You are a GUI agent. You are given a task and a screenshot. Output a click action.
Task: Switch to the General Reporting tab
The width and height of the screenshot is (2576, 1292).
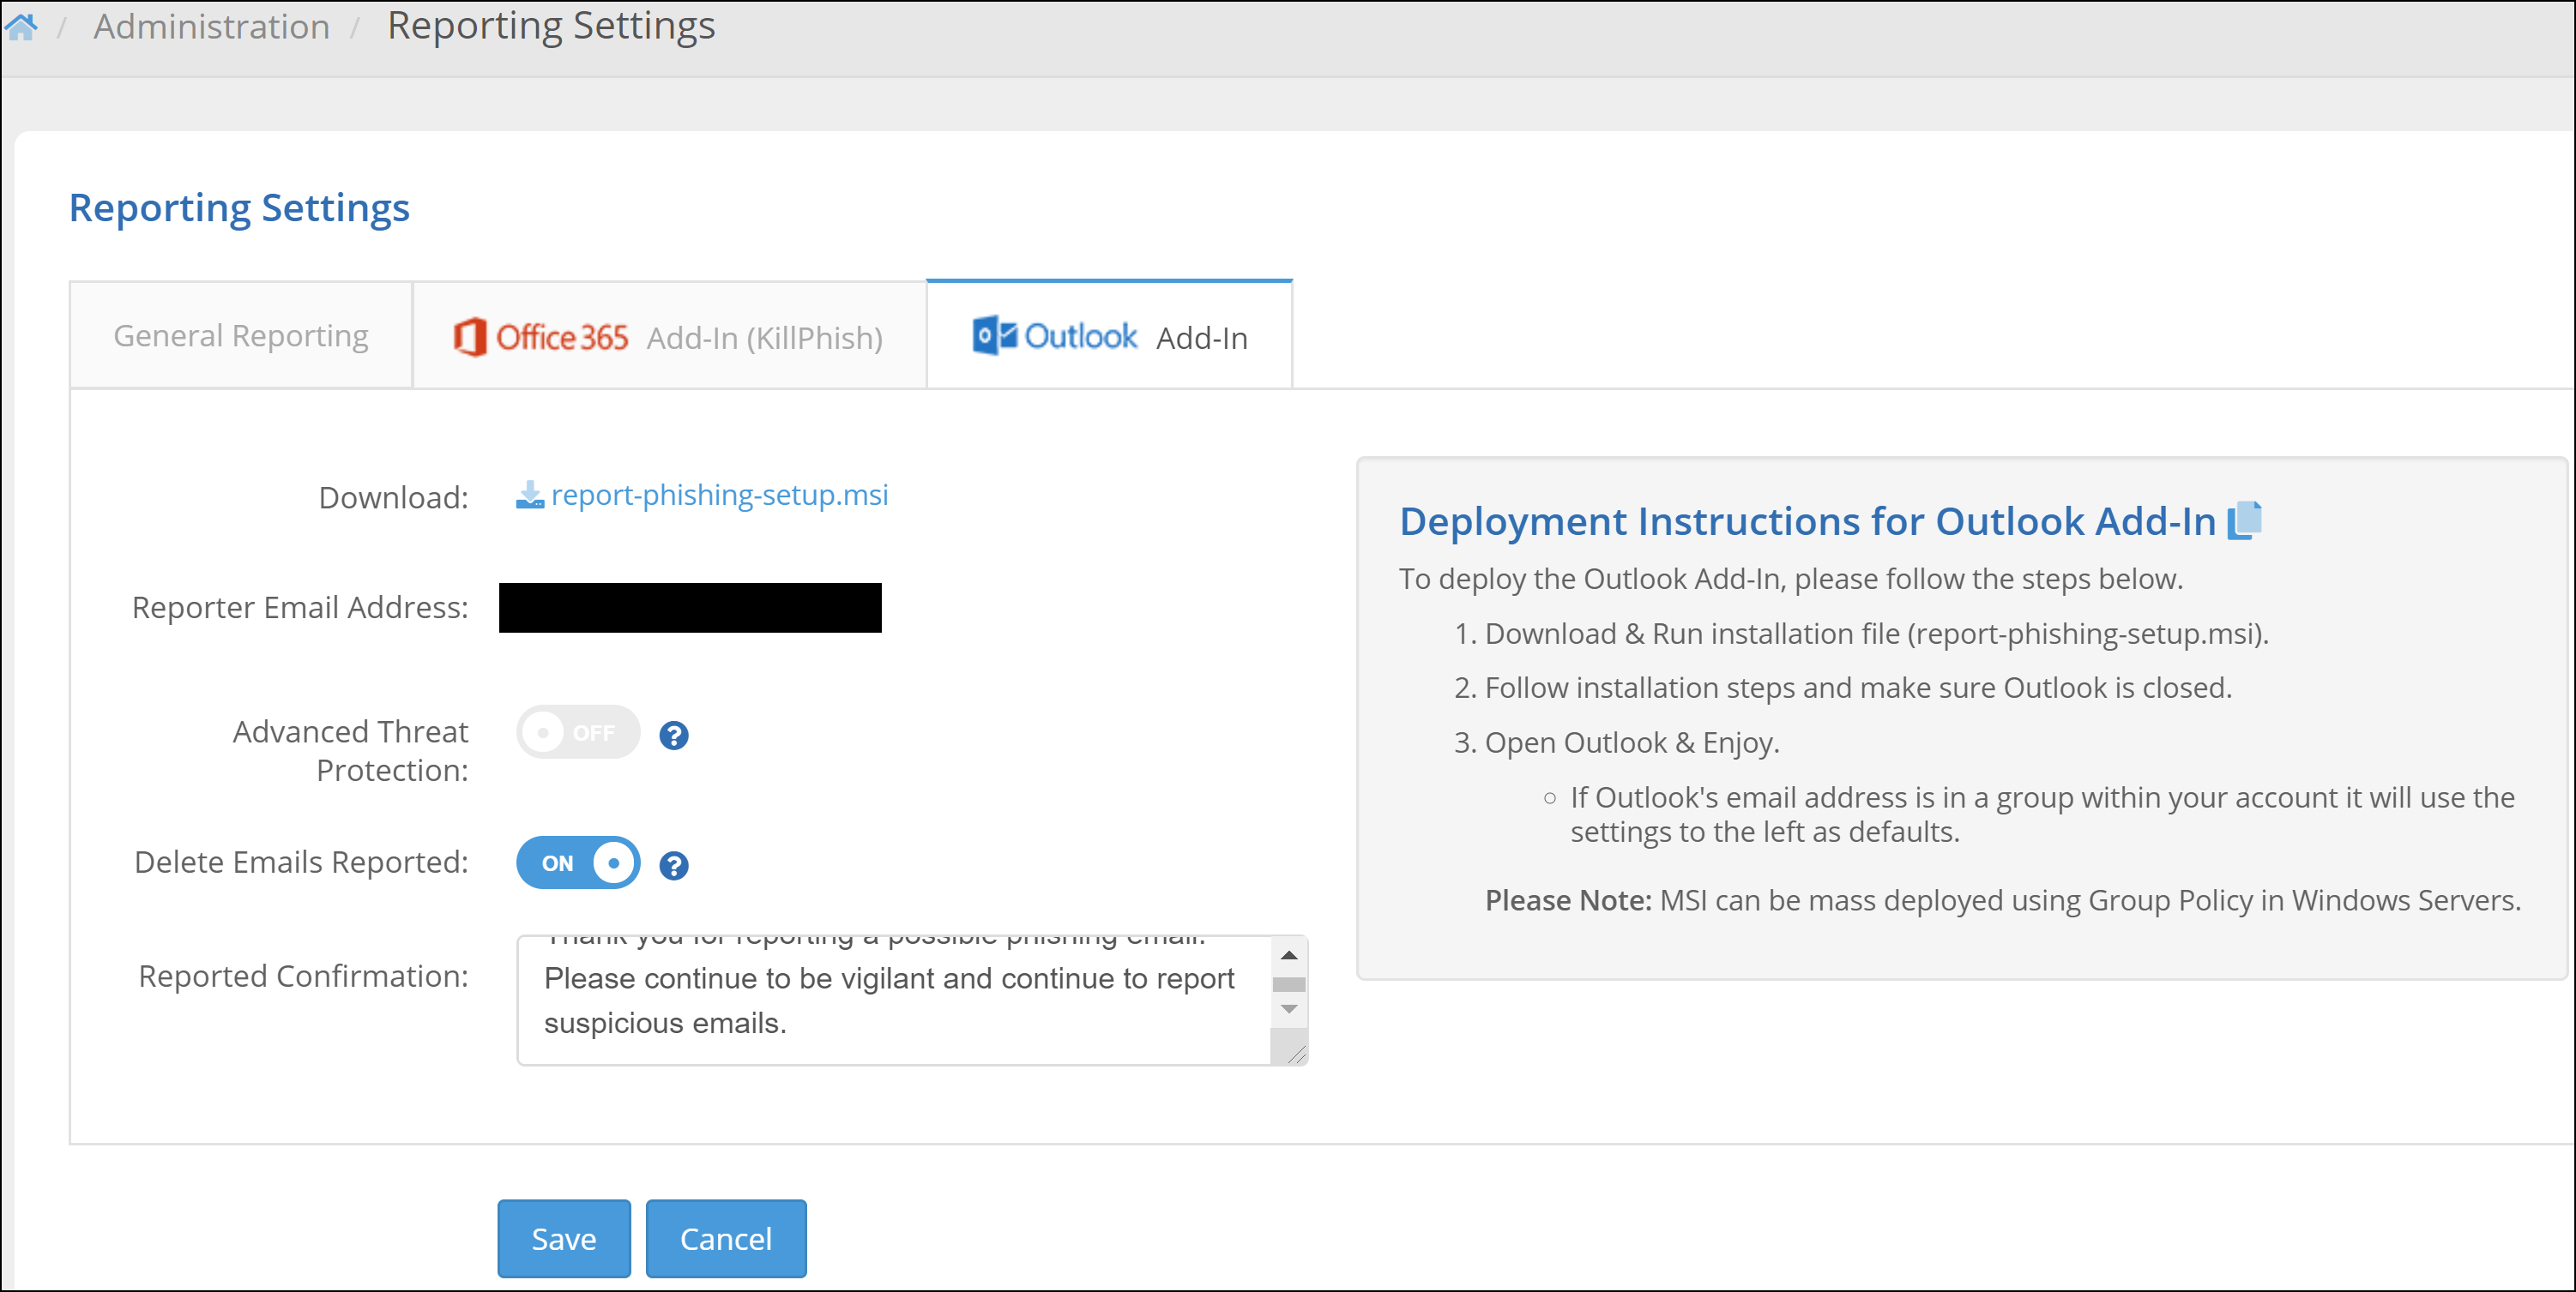point(241,336)
